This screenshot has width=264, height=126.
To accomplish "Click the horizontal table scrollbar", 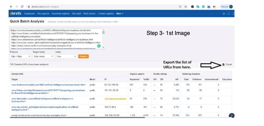I will coord(77,117).
